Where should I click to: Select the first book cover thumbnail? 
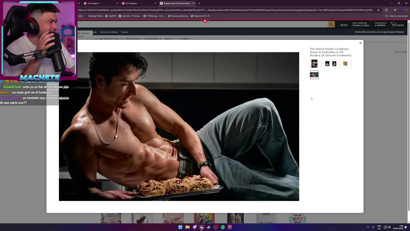pos(314,64)
